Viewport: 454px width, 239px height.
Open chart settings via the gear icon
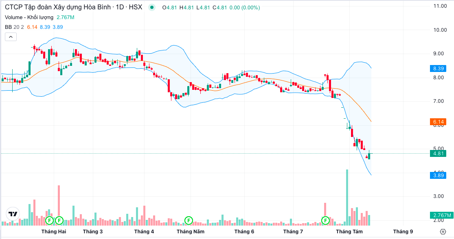tap(443, 232)
